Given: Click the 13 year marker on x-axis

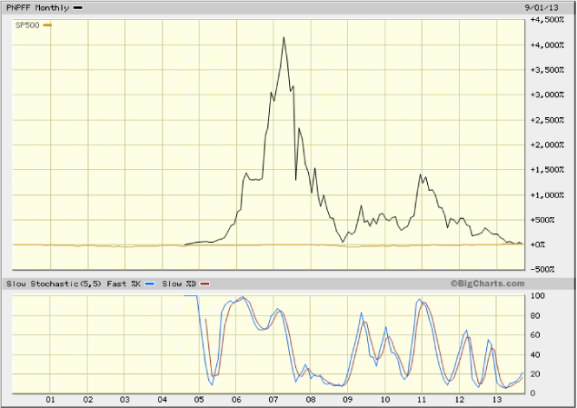Looking at the screenshot, I should [496, 399].
